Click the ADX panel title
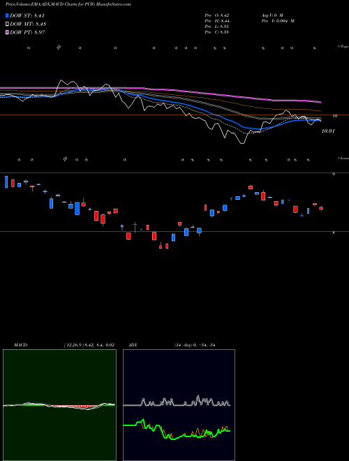The width and height of the screenshot is (349, 461). (x=133, y=345)
